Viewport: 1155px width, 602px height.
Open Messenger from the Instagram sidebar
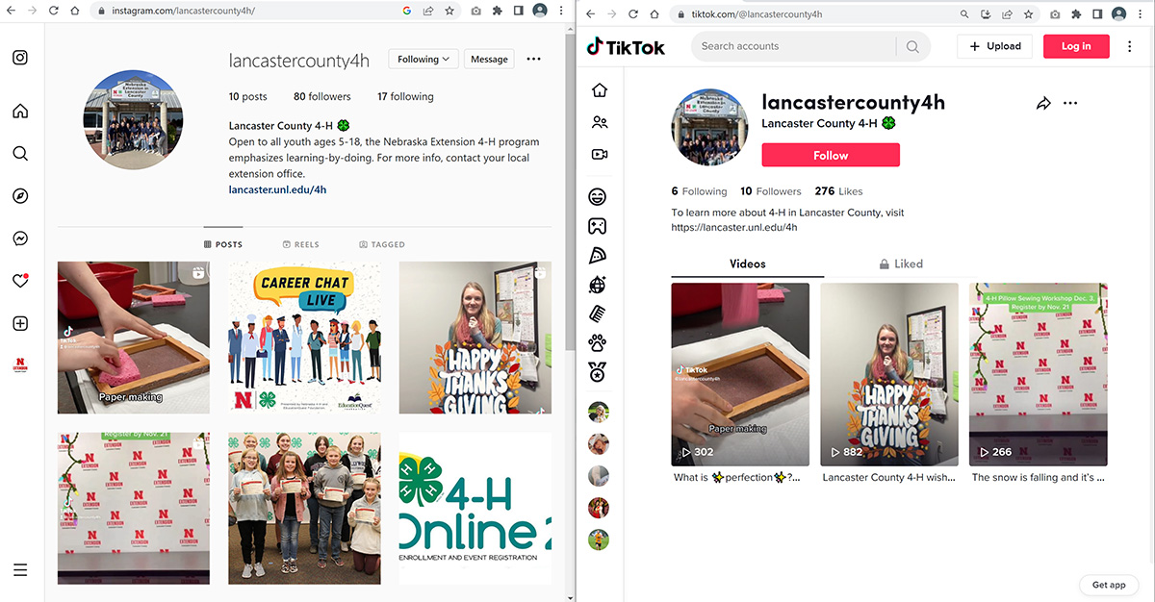[x=20, y=238]
